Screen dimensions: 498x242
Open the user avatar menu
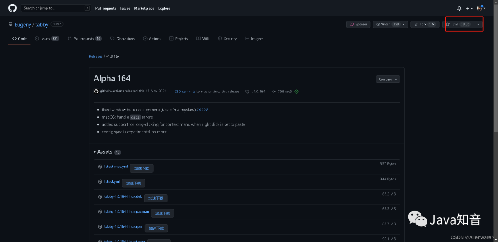(481, 8)
